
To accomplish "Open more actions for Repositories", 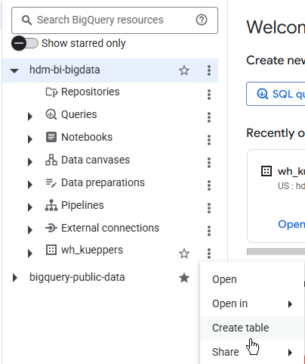I will 209,95.
